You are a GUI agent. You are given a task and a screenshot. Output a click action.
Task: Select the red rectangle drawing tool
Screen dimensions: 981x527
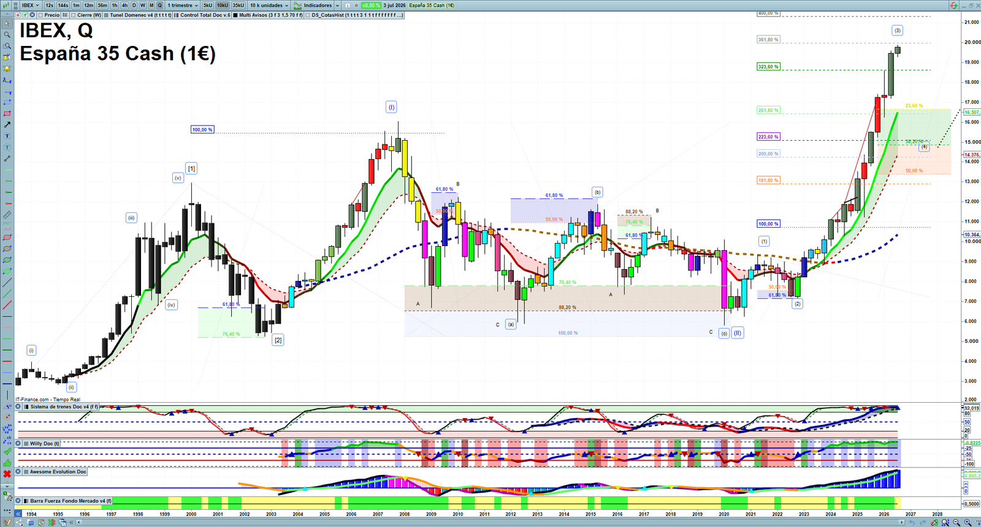click(x=7, y=113)
